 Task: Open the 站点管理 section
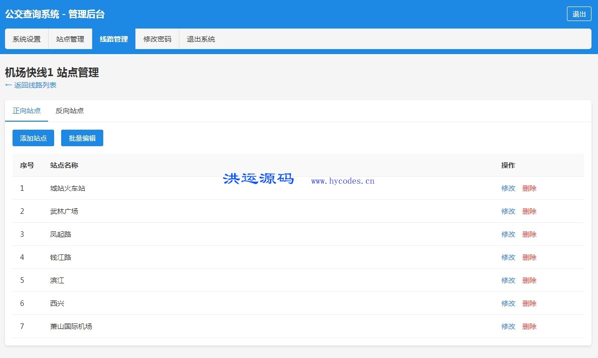click(70, 39)
